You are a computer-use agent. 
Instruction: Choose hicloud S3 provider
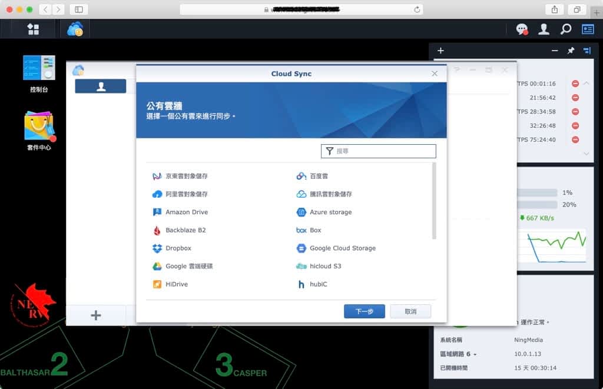click(x=319, y=266)
